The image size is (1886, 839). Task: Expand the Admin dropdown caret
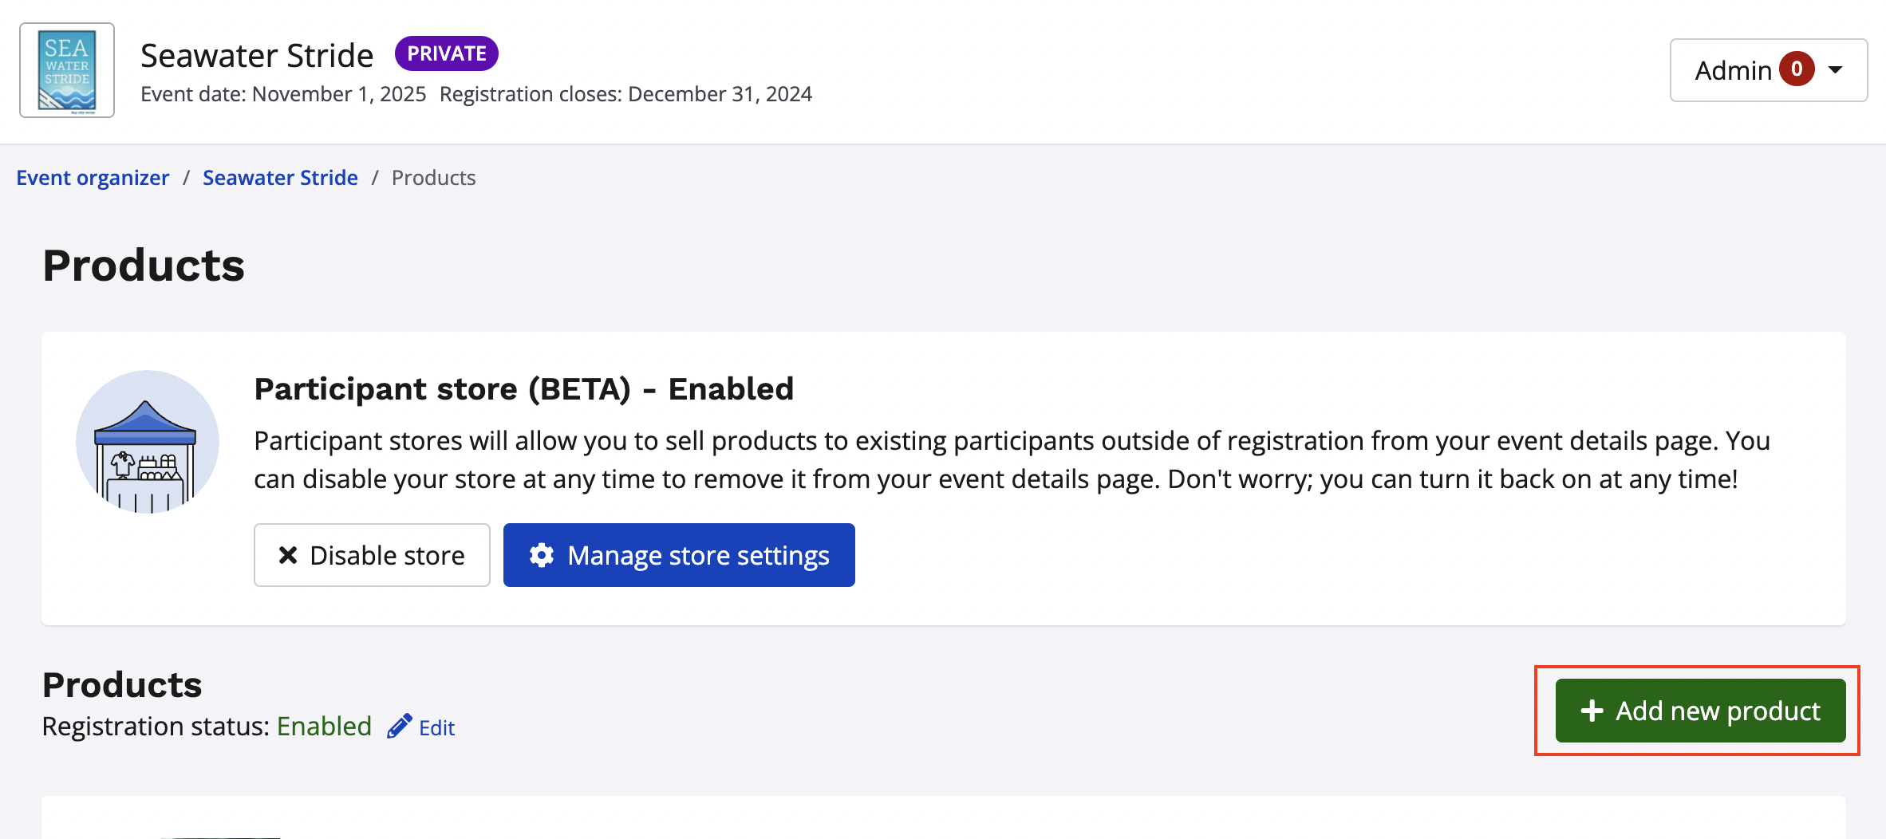click(1836, 70)
